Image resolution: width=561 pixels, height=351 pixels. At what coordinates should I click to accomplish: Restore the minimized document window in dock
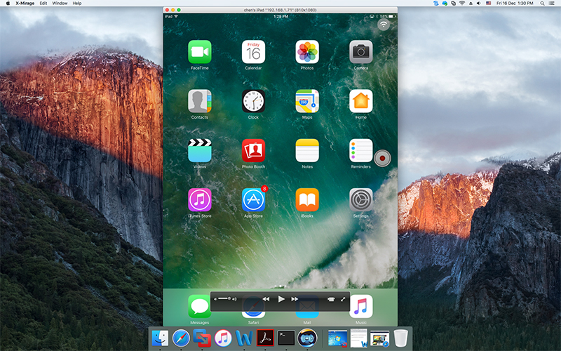[x=359, y=338]
